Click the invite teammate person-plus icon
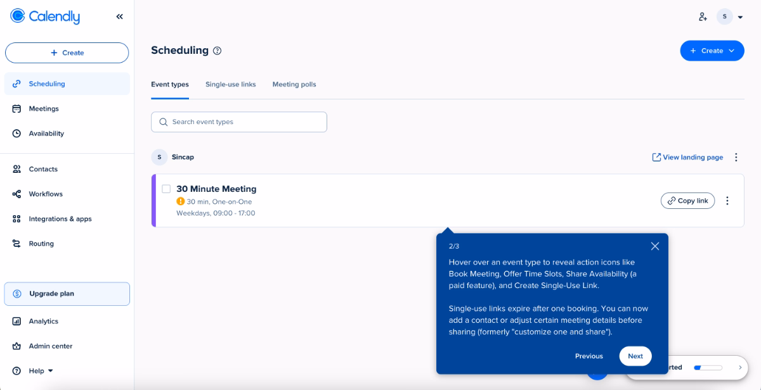Viewport: 761px width, 390px height. [703, 17]
